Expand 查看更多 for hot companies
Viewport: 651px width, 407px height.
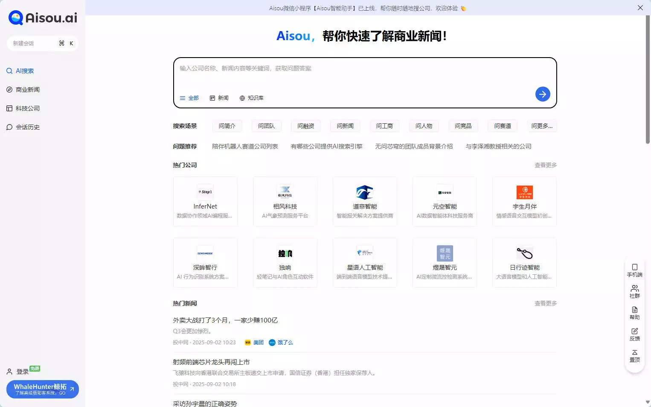click(545, 165)
